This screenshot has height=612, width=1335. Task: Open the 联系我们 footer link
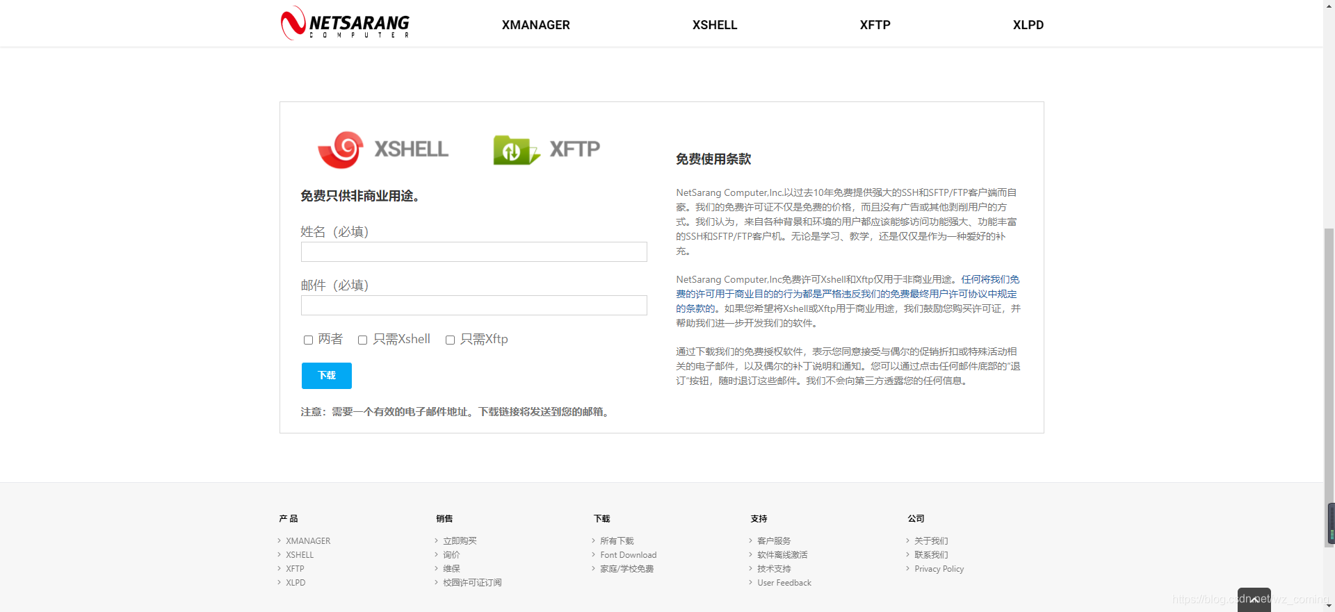(931, 554)
